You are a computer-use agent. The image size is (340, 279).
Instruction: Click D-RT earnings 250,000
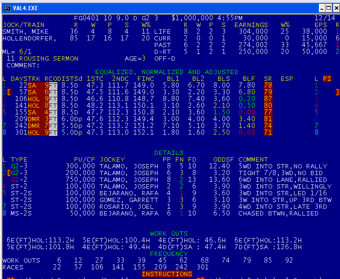(253, 52)
